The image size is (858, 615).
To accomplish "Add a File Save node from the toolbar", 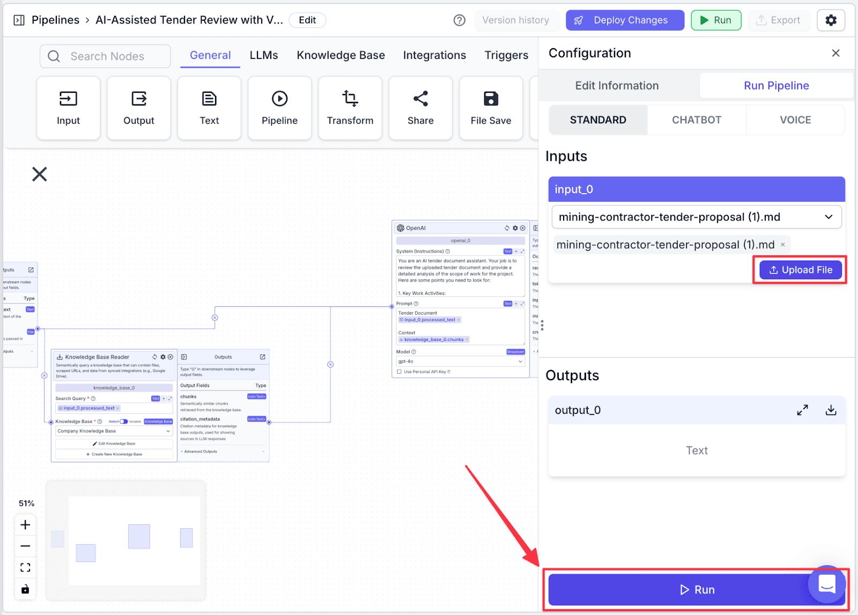I will click(491, 108).
